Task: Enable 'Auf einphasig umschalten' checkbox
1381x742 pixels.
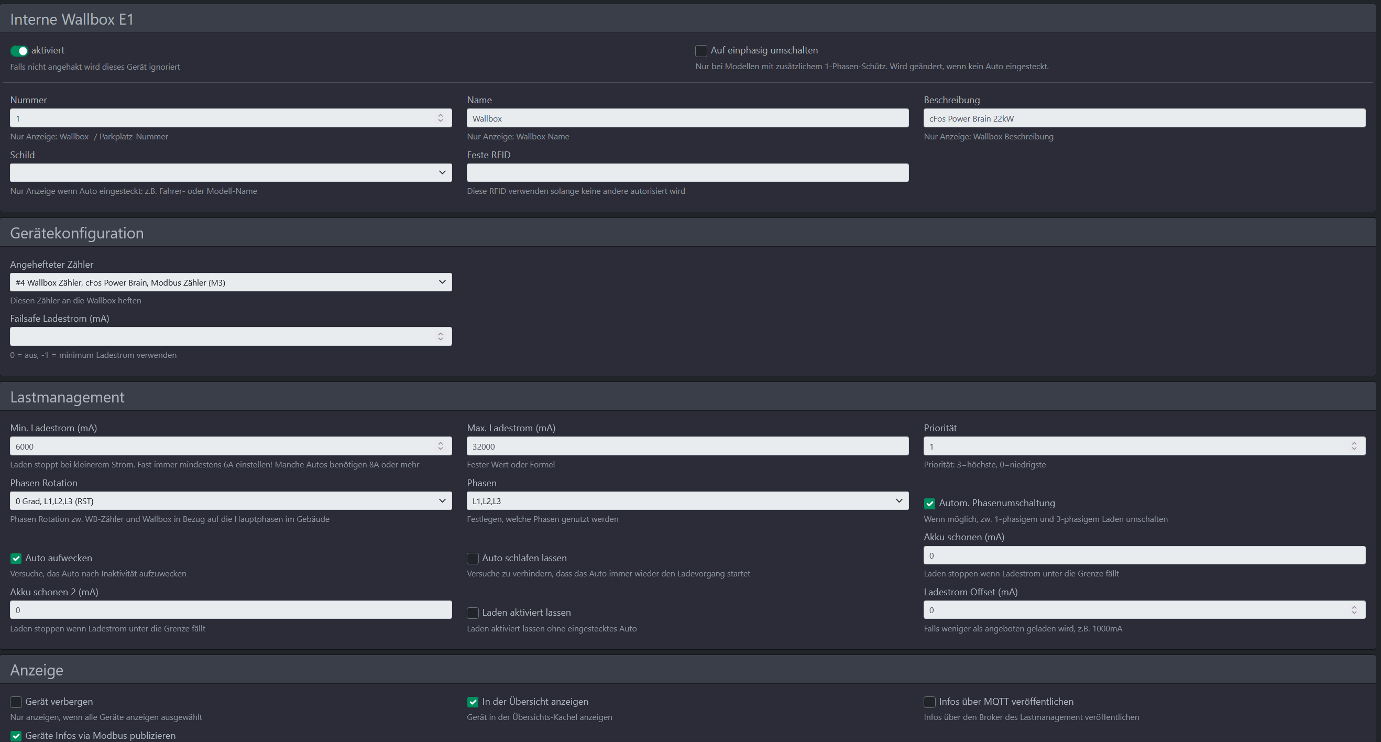Action: [700, 51]
